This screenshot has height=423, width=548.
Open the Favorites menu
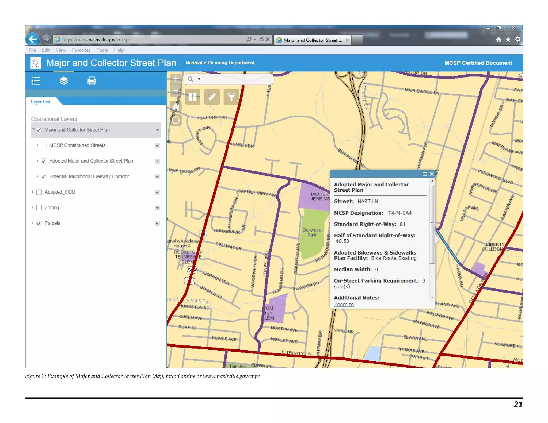(x=81, y=50)
